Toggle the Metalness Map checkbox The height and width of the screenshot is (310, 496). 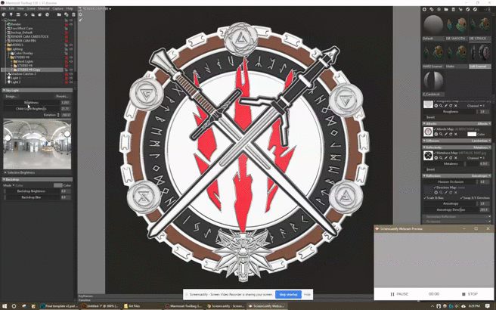click(436, 153)
